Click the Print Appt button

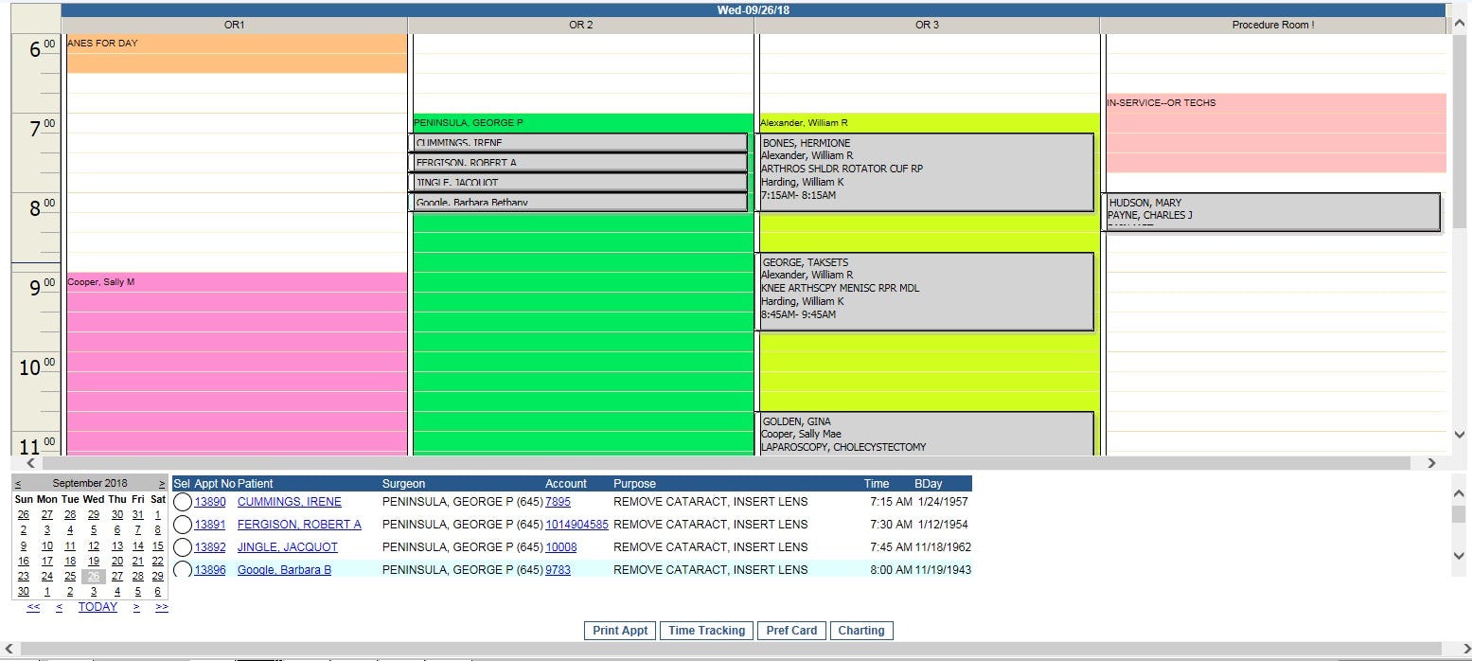tap(619, 630)
